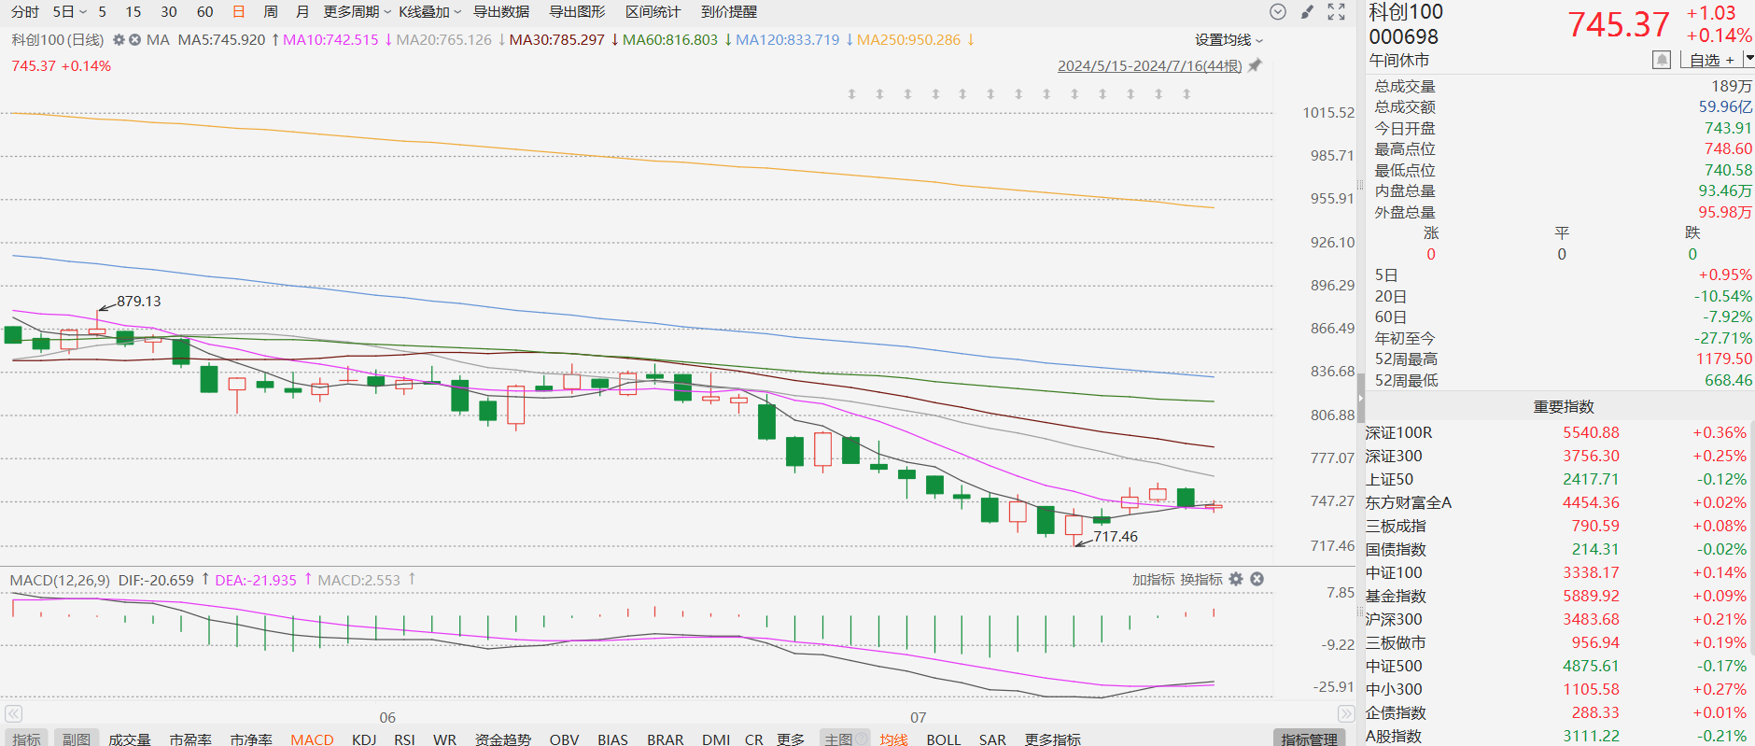Click the 879.13 high price marker
Viewport: 1755px width, 746px height.
click(138, 301)
